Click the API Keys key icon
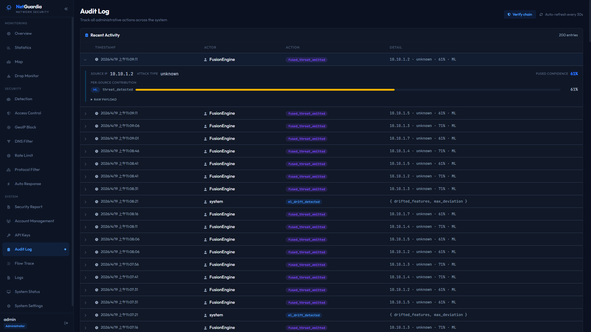Image resolution: width=591 pixels, height=332 pixels. pos(9,235)
